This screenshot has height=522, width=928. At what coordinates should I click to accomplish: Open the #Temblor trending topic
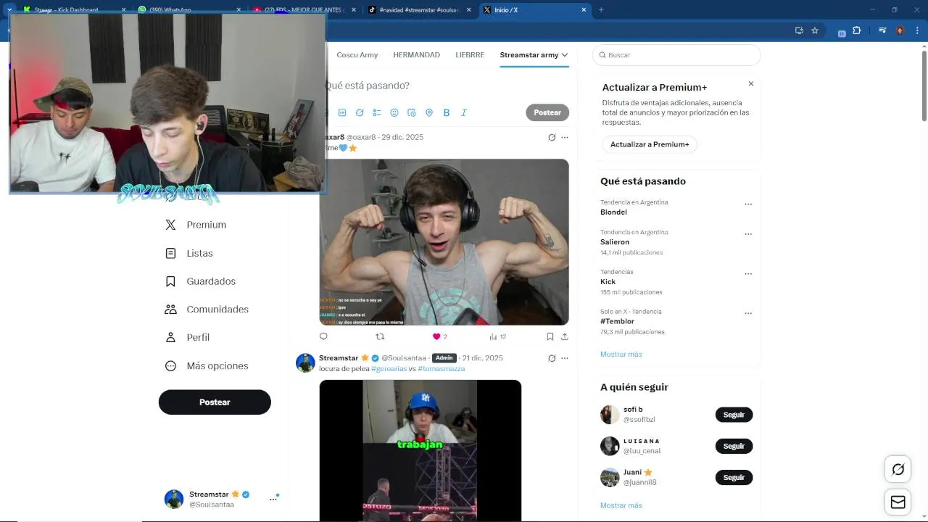tap(617, 321)
